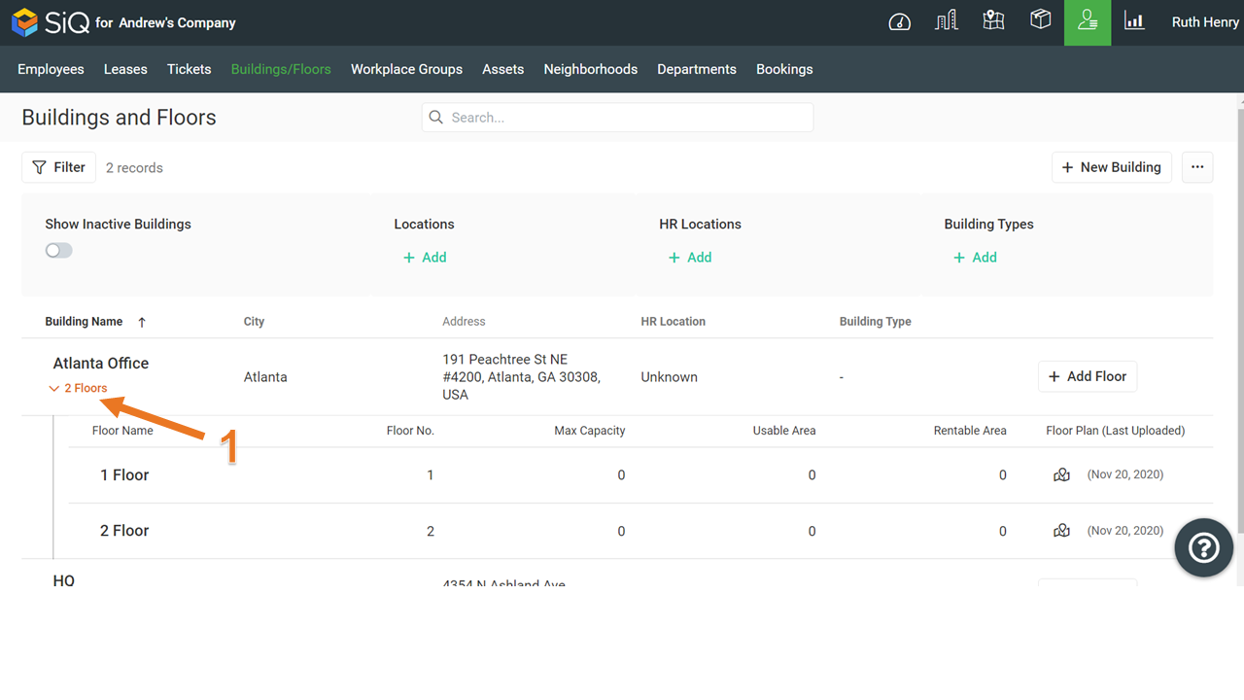Click the New Building button

[1112, 167]
